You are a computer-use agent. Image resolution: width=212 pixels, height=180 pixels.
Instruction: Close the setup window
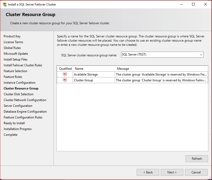pyautogui.click(x=205, y=4)
